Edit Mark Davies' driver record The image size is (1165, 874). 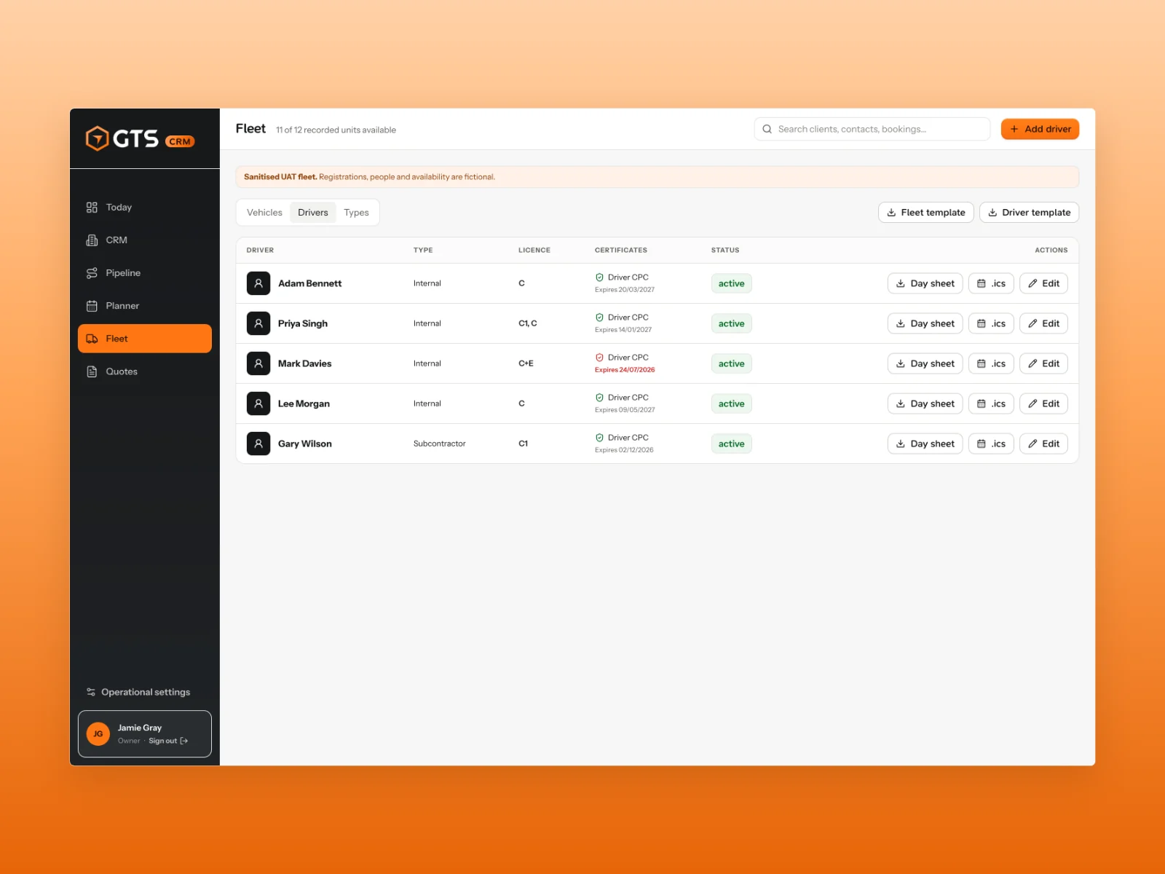(1043, 363)
